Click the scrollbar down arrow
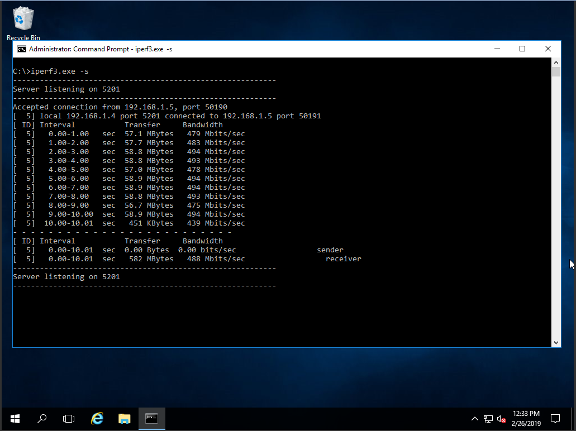Screen dimensions: 576x431 pyautogui.click(x=556, y=343)
